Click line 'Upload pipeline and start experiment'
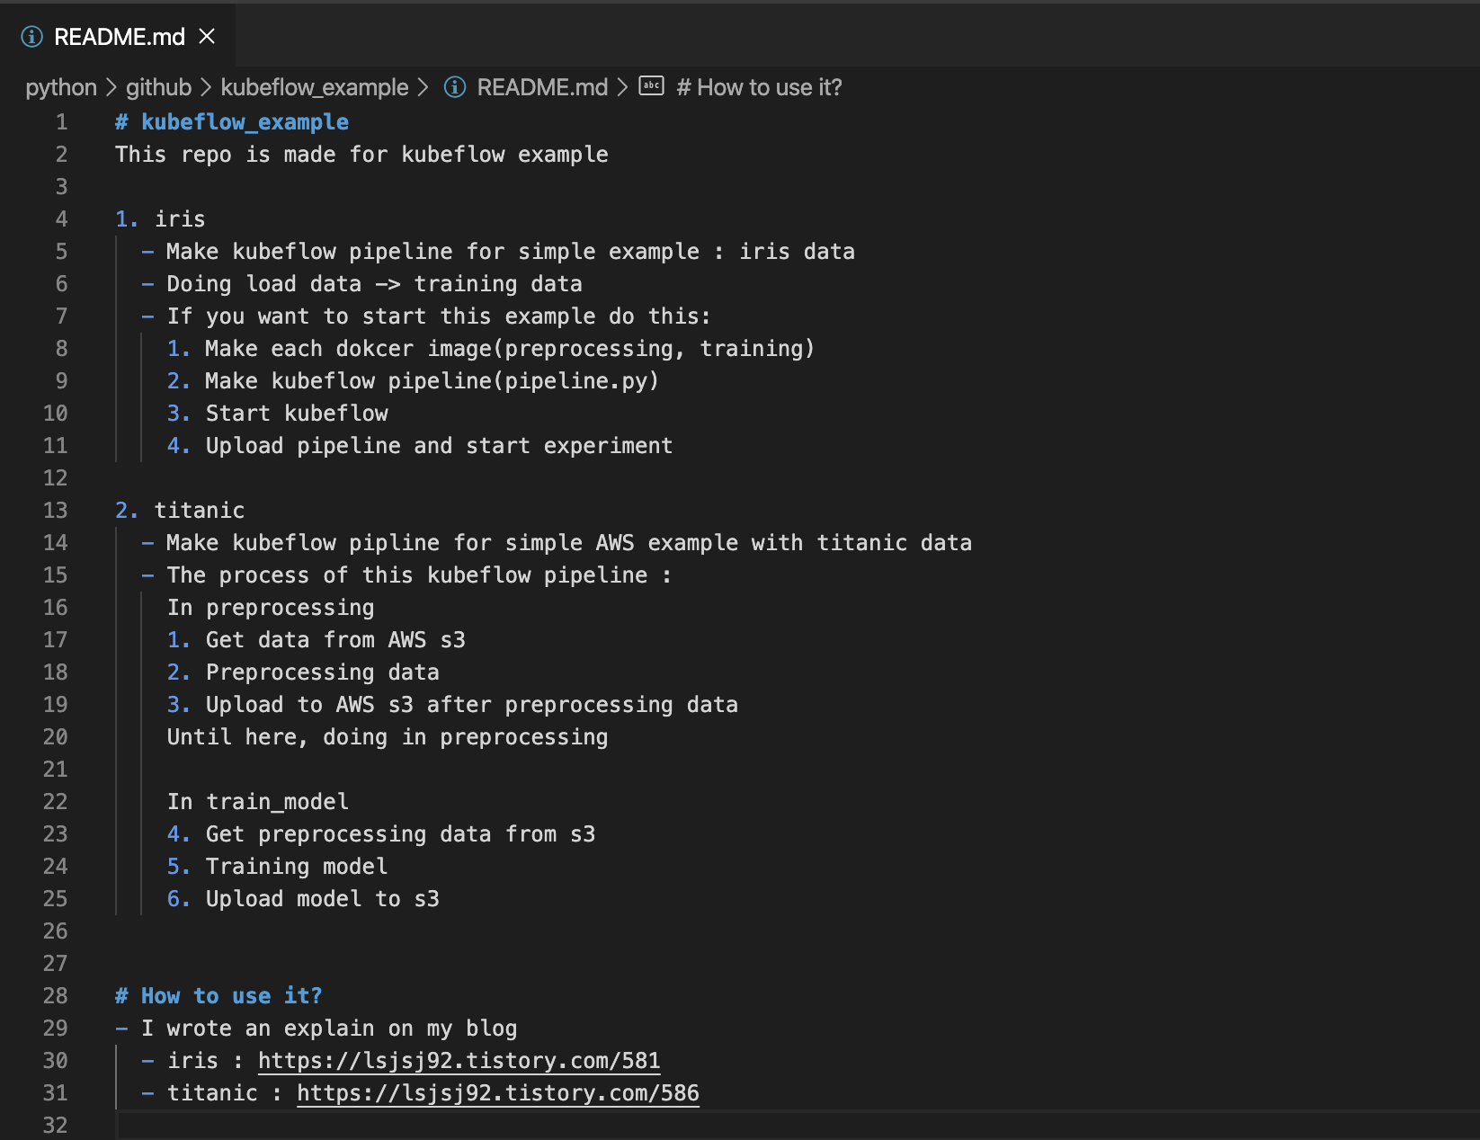The image size is (1480, 1140). (439, 446)
